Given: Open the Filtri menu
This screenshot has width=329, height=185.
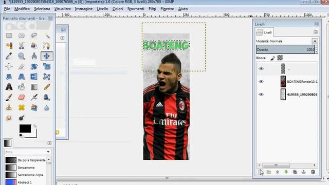Looking at the screenshot, I should (152, 9).
